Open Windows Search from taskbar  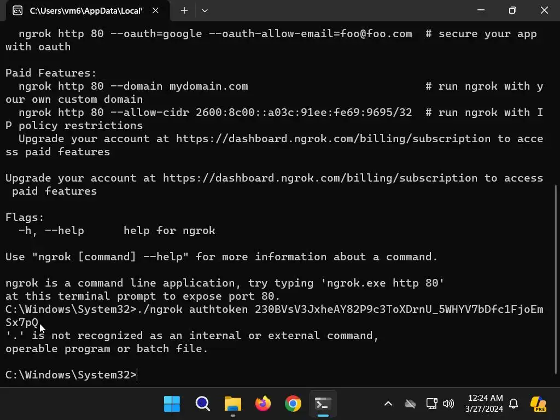click(x=202, y=404)
